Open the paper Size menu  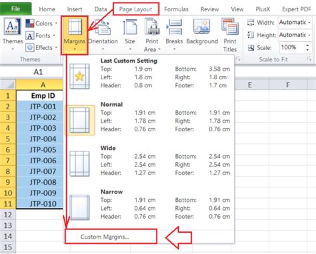130,35
